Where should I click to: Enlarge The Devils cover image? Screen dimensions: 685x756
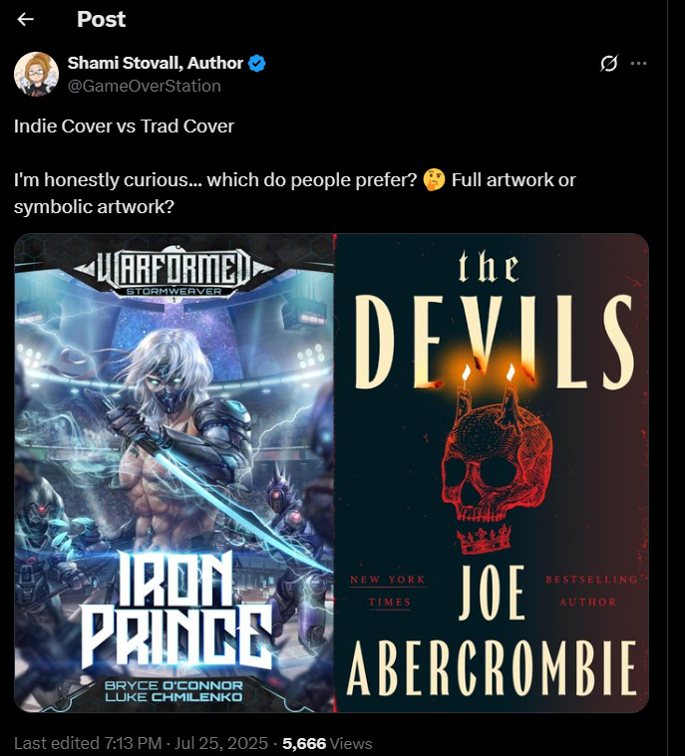pyautogui.click(x=492, y=473)
